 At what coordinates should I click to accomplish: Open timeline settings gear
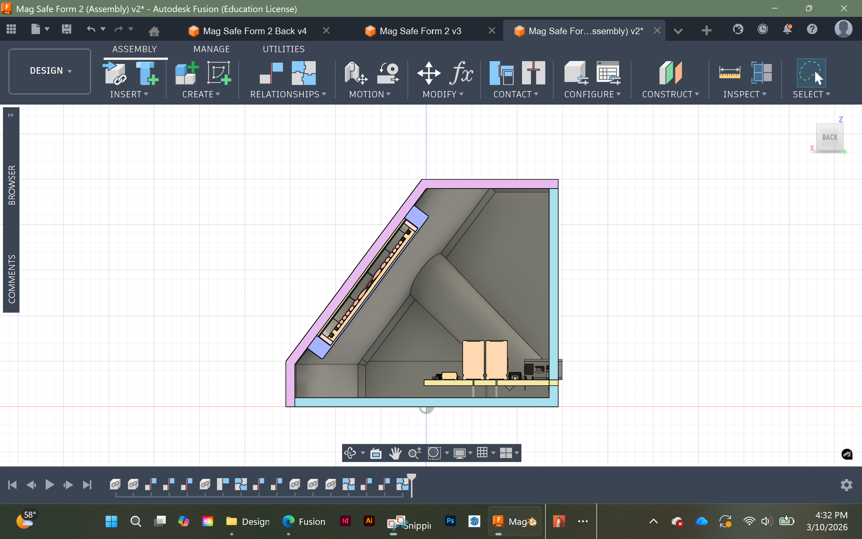click(x=846, y=485)
